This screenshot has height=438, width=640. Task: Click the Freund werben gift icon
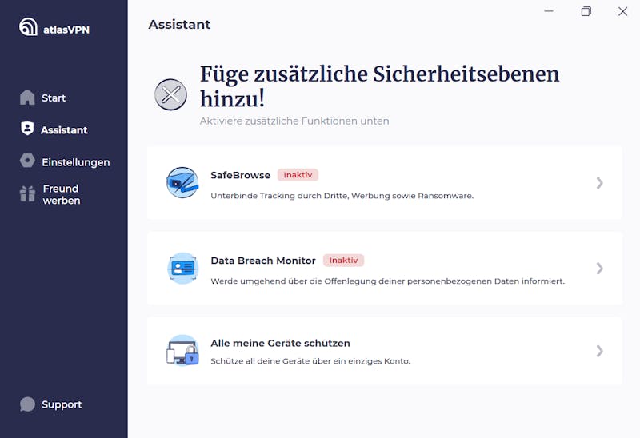pos(27,193)
